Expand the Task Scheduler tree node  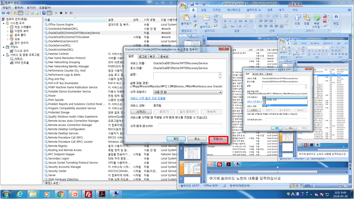(x=8, y=27)
